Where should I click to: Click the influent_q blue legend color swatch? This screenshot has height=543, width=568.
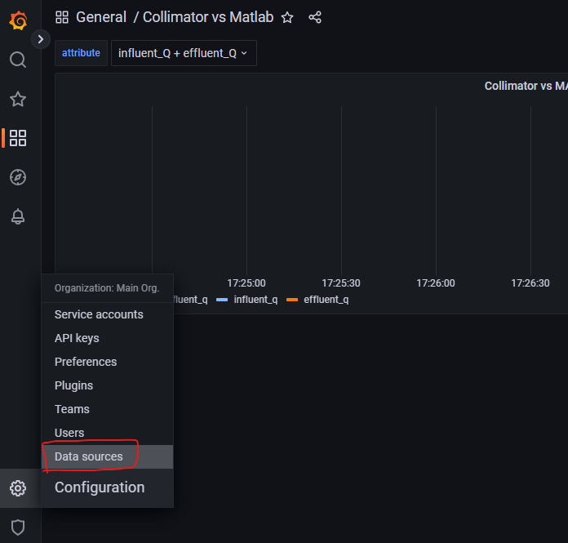click(x=222, y=300)
